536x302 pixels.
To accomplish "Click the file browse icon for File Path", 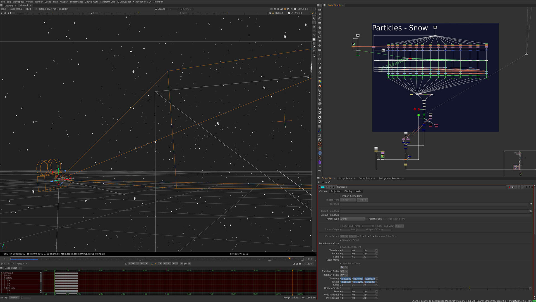I will click(531, 204).
